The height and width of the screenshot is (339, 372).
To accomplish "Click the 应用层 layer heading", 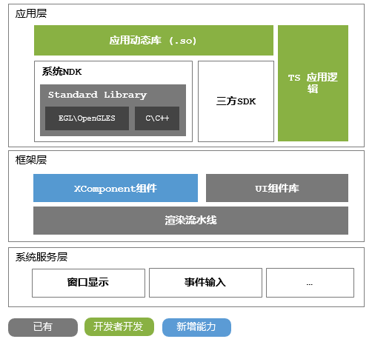I will coord(31,13).
